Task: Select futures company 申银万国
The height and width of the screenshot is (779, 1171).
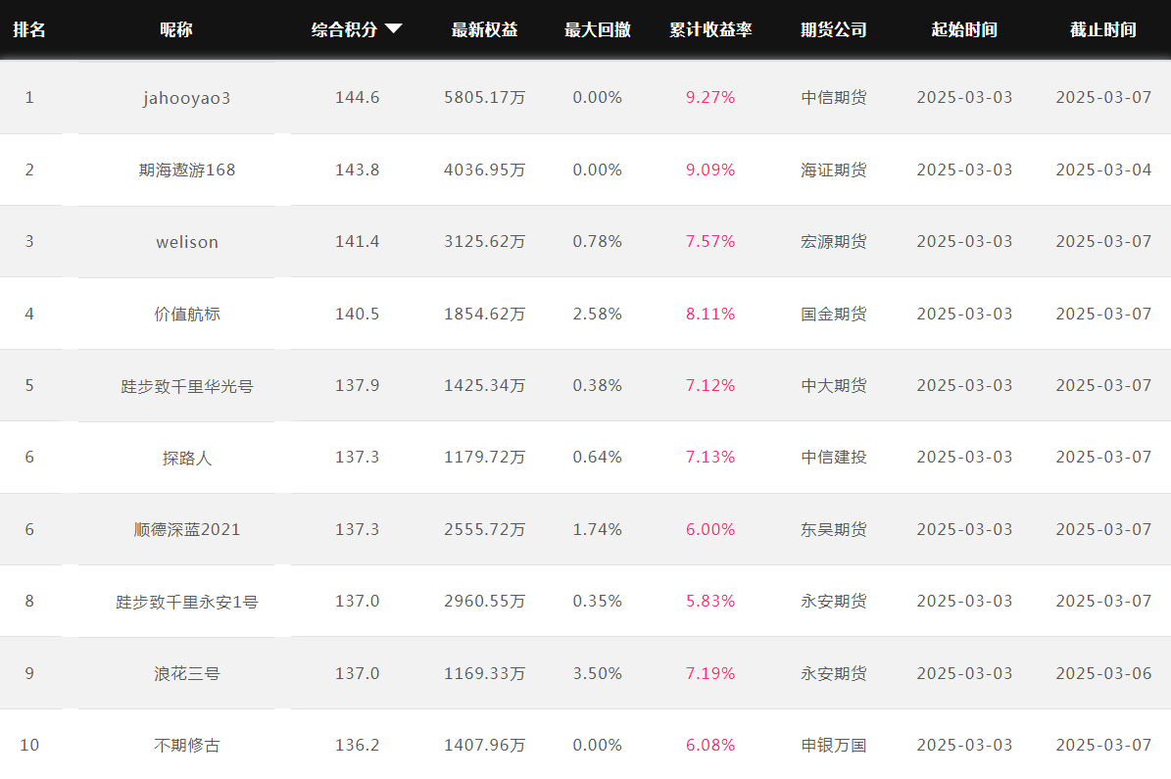Action: coord(834,746)
